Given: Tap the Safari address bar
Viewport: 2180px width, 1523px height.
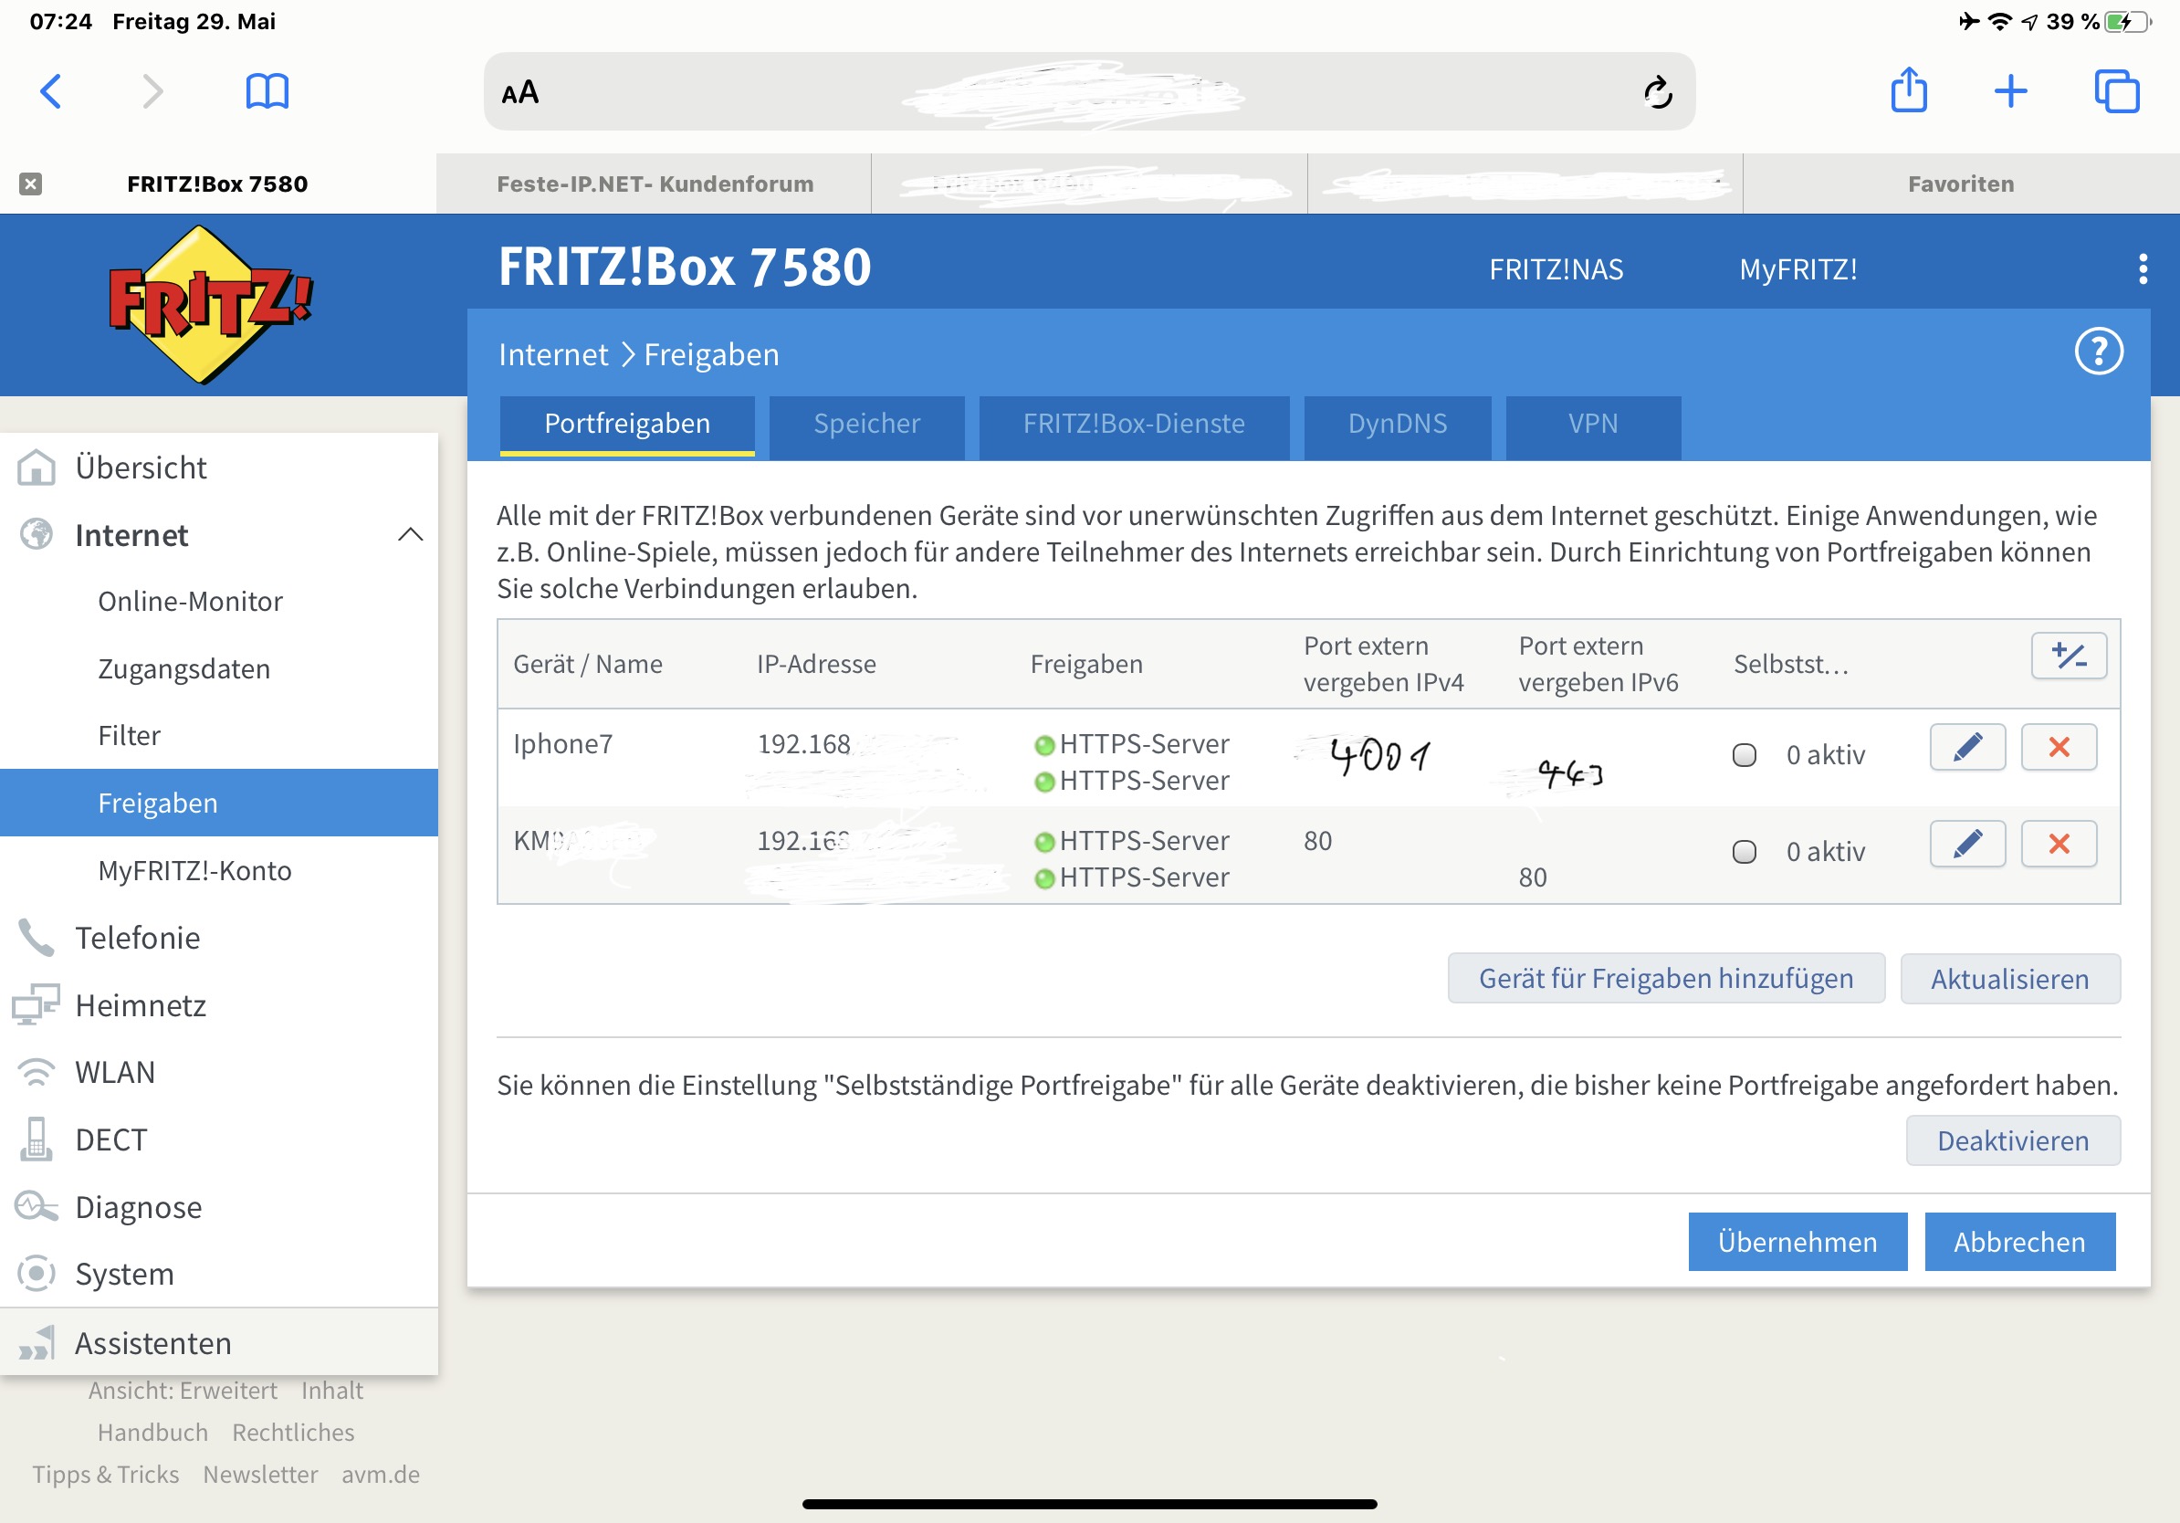Looking at the screenshot, I should [1073, 92].
